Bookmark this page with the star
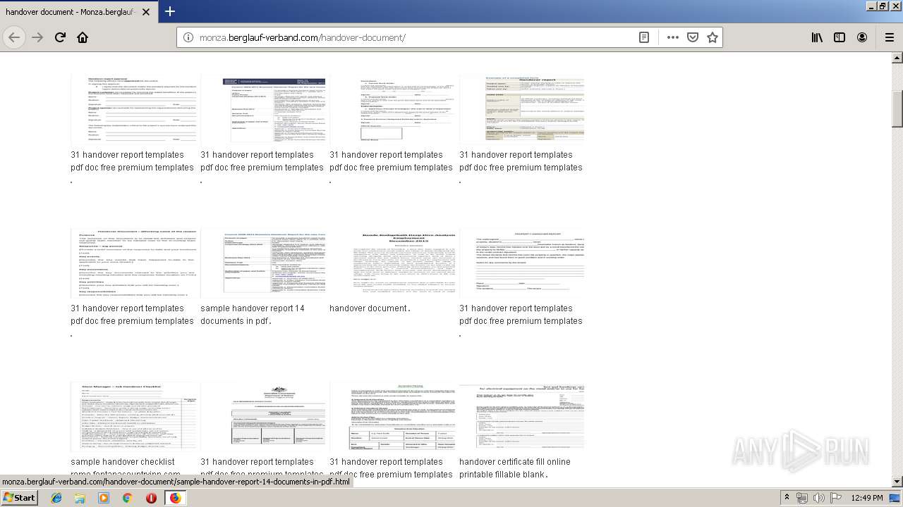The height and width of the screenshot is (507, 903). pos(713,37)
